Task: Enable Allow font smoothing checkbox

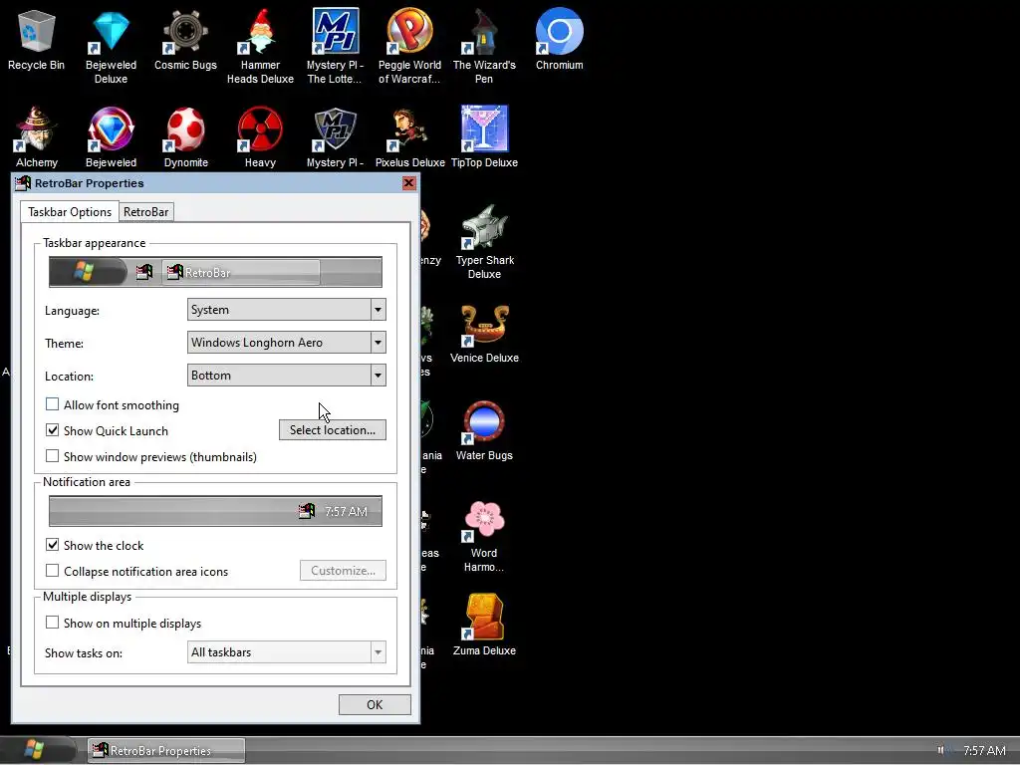Action: pyautogui.click(x=52, y=404)
